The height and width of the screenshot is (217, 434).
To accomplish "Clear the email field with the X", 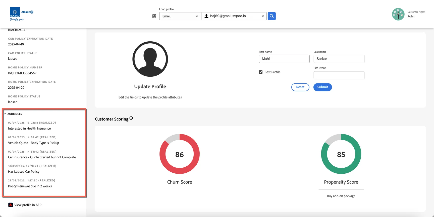I will 263,16.
